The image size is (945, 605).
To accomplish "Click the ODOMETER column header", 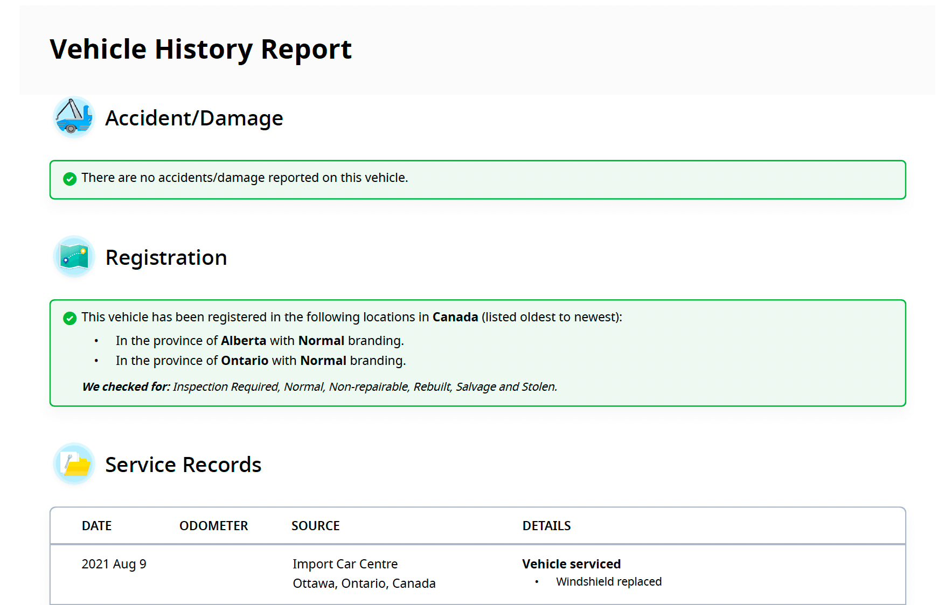I will pyautogui.click(x=213, y=526).
